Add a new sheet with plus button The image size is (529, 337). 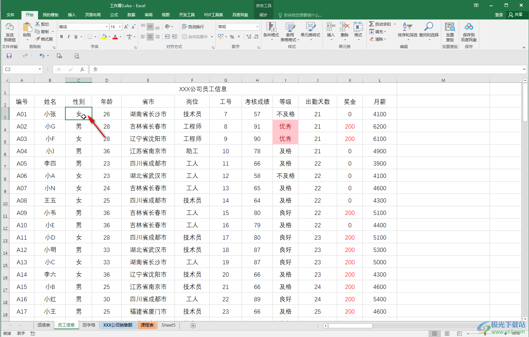tap(193, 325)
